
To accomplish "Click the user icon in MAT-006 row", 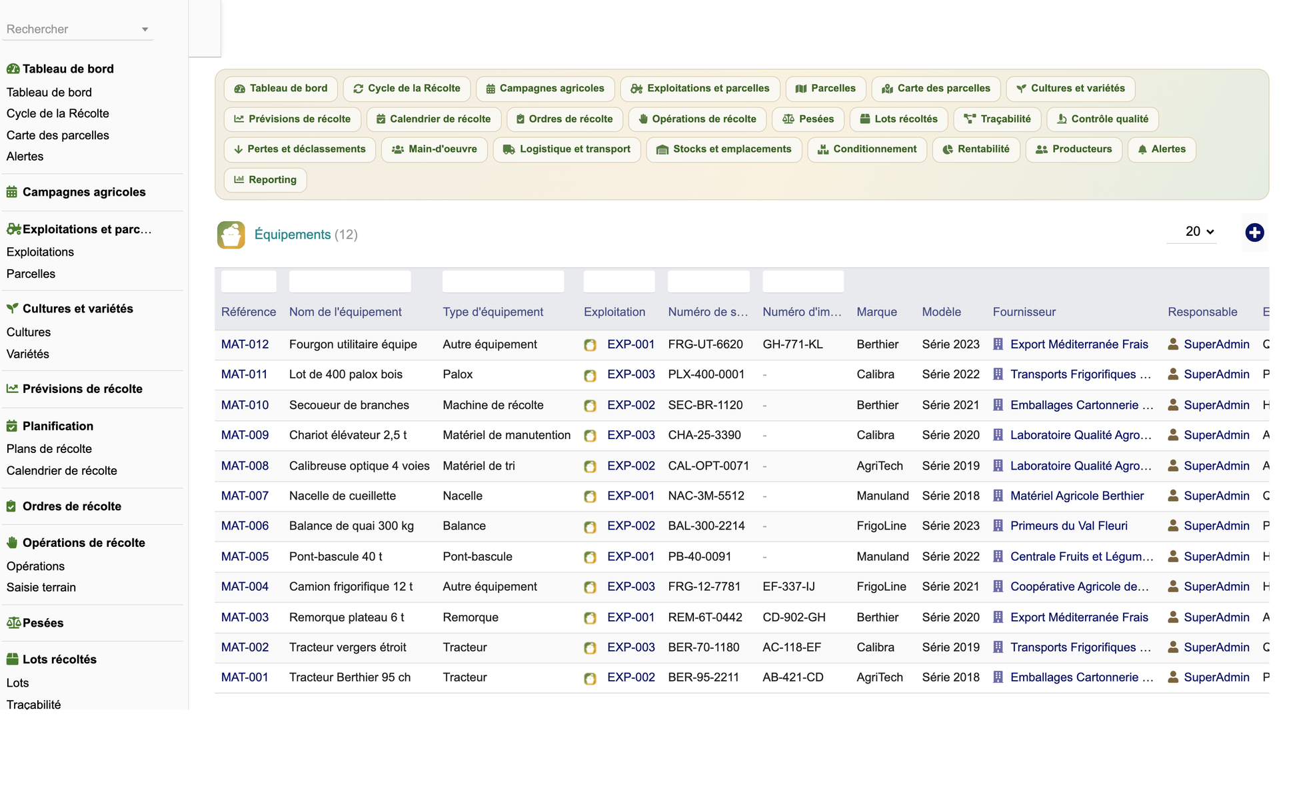I will click(x=1173, y=526).
